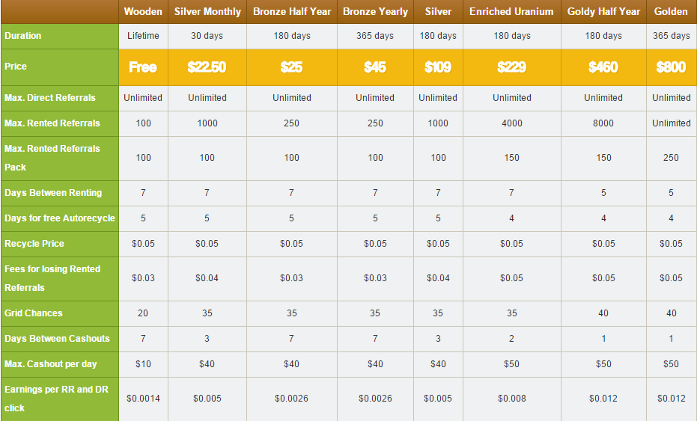This screenshot has width=697, height=421.
Task: Click the $460 price cell
Action: point(603,67)
